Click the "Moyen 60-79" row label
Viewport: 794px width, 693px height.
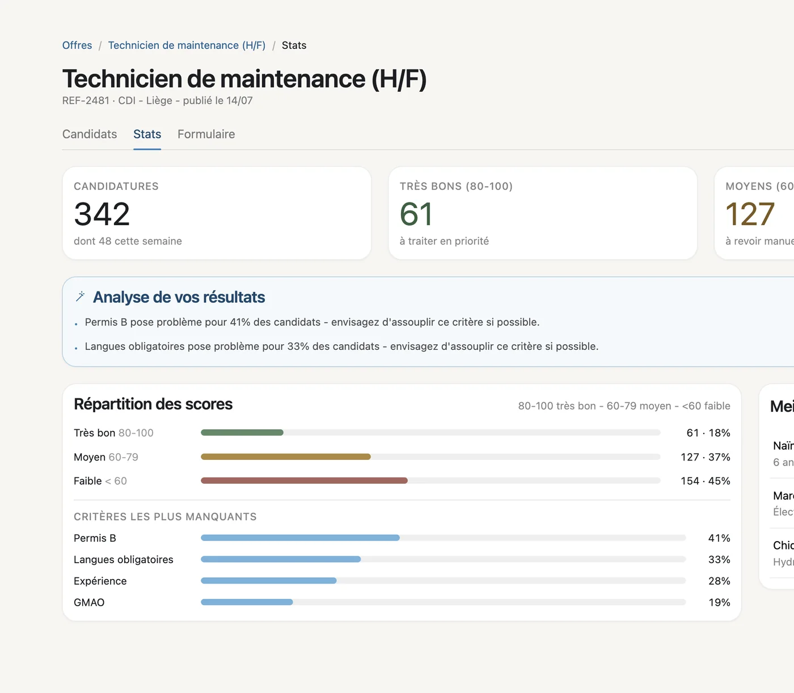tap(106, 457)
